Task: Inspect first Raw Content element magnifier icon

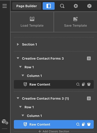Action: point(78,84)
